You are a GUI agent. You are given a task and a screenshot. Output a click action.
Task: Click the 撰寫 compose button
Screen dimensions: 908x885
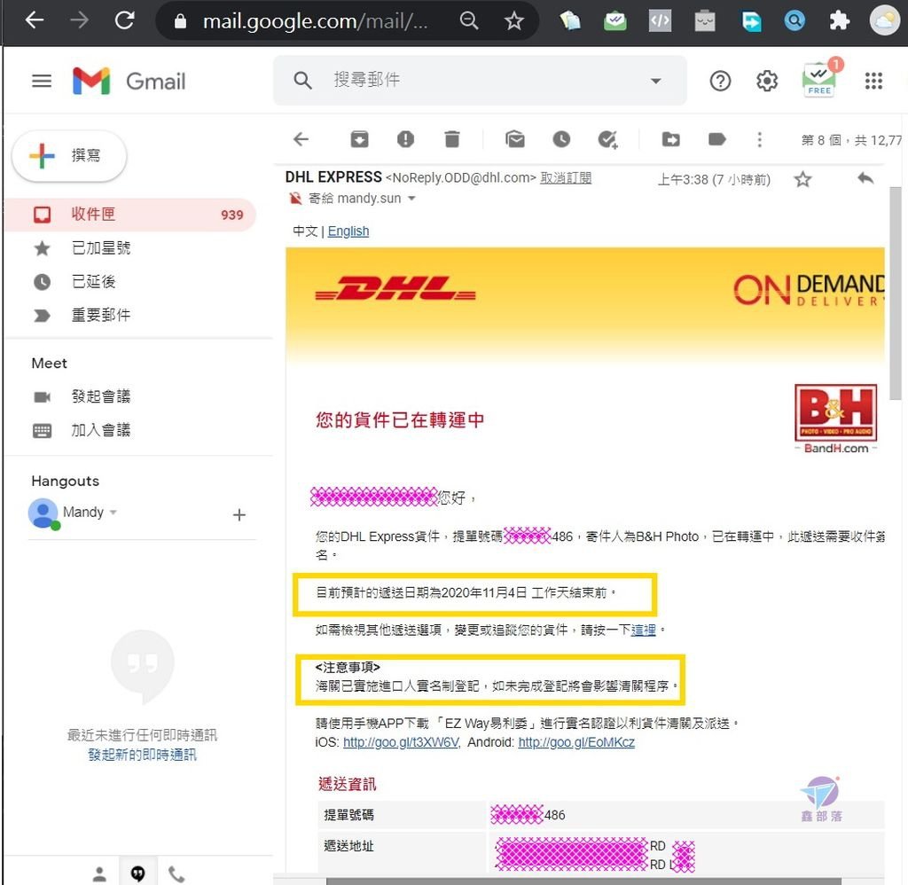[x=69, y=156]
